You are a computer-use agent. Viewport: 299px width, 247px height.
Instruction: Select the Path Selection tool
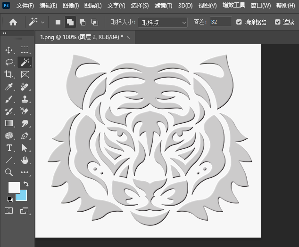(x=25, y=148)
